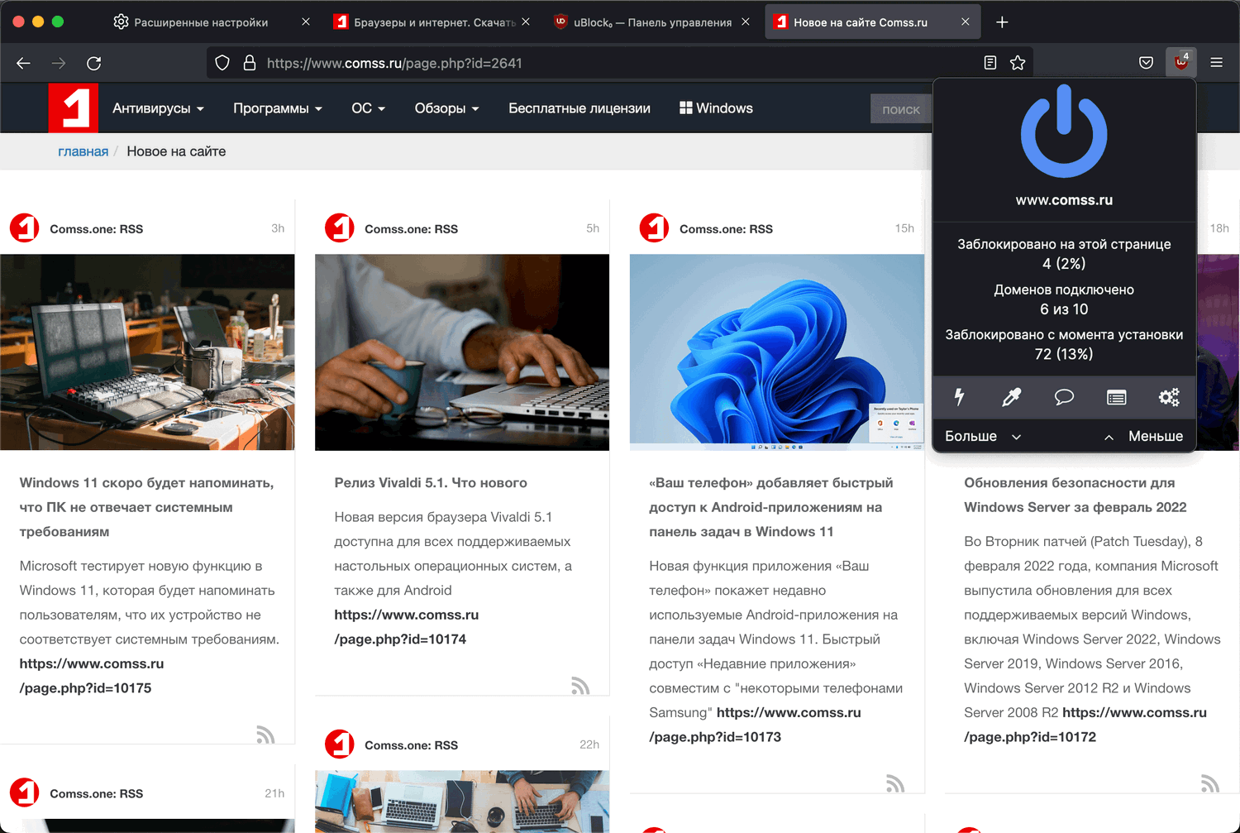
Task: Expand the Антивирусы dropdown menu
Action: point(158,108)
